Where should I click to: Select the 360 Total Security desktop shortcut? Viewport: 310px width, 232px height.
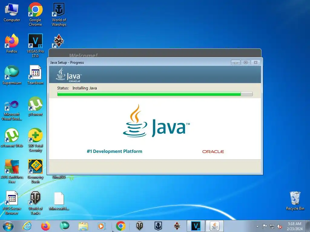pyautogui.click(x=35, y=140)
